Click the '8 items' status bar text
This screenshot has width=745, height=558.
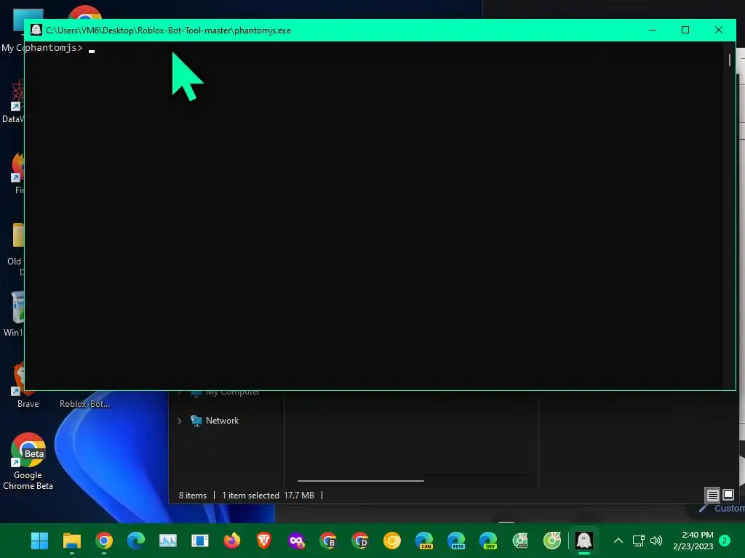[192, 496]
